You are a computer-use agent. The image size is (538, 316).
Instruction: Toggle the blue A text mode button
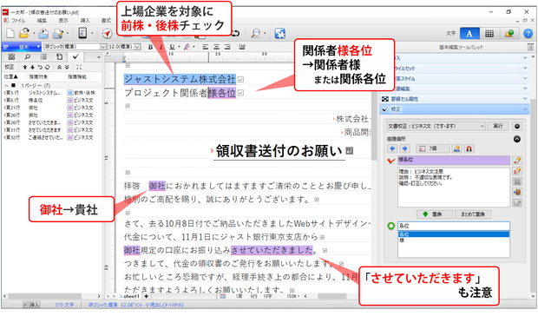pos(469,33)
